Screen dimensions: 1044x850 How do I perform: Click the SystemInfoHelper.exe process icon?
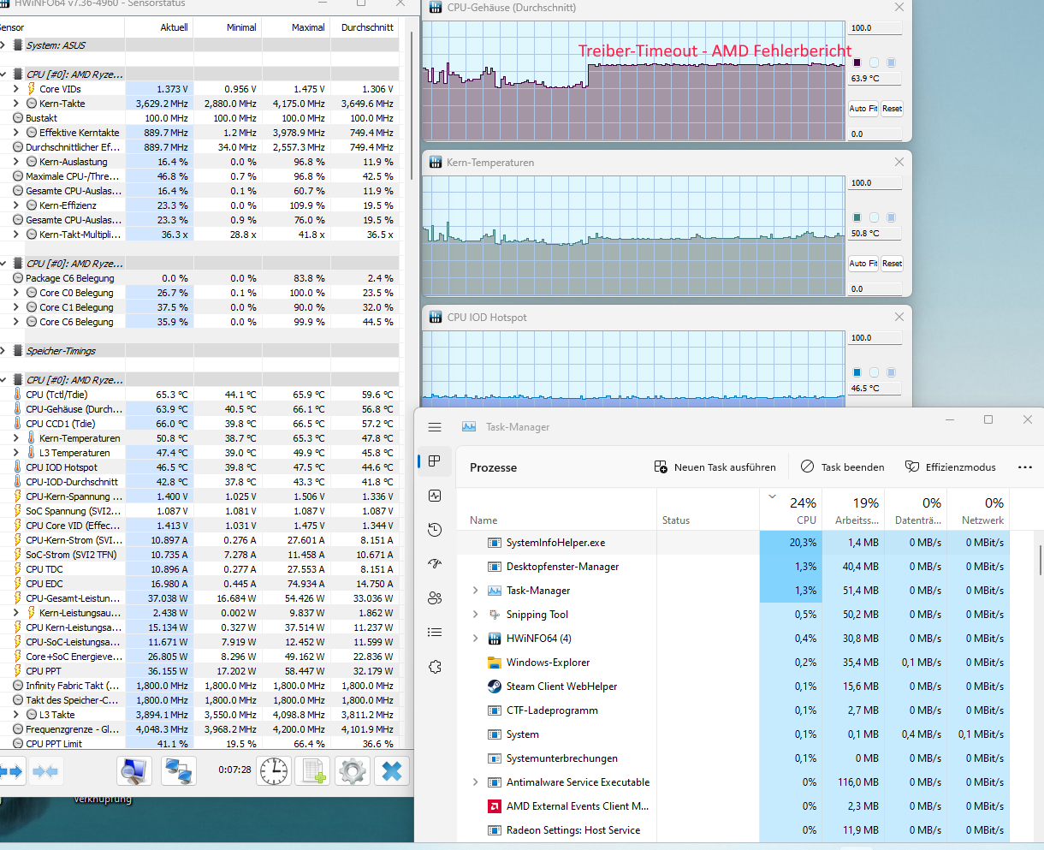494,543
